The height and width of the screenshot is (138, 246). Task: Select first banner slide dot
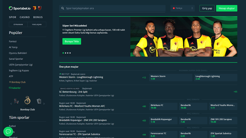click(63, 53)
